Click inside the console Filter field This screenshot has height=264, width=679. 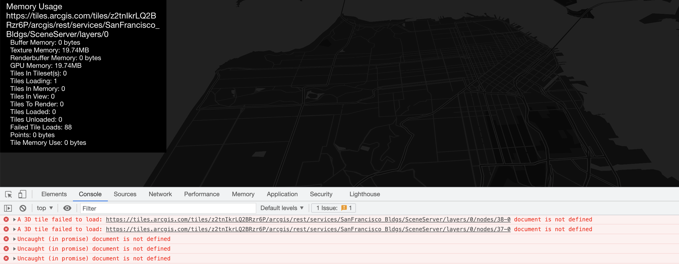[168, 208]
